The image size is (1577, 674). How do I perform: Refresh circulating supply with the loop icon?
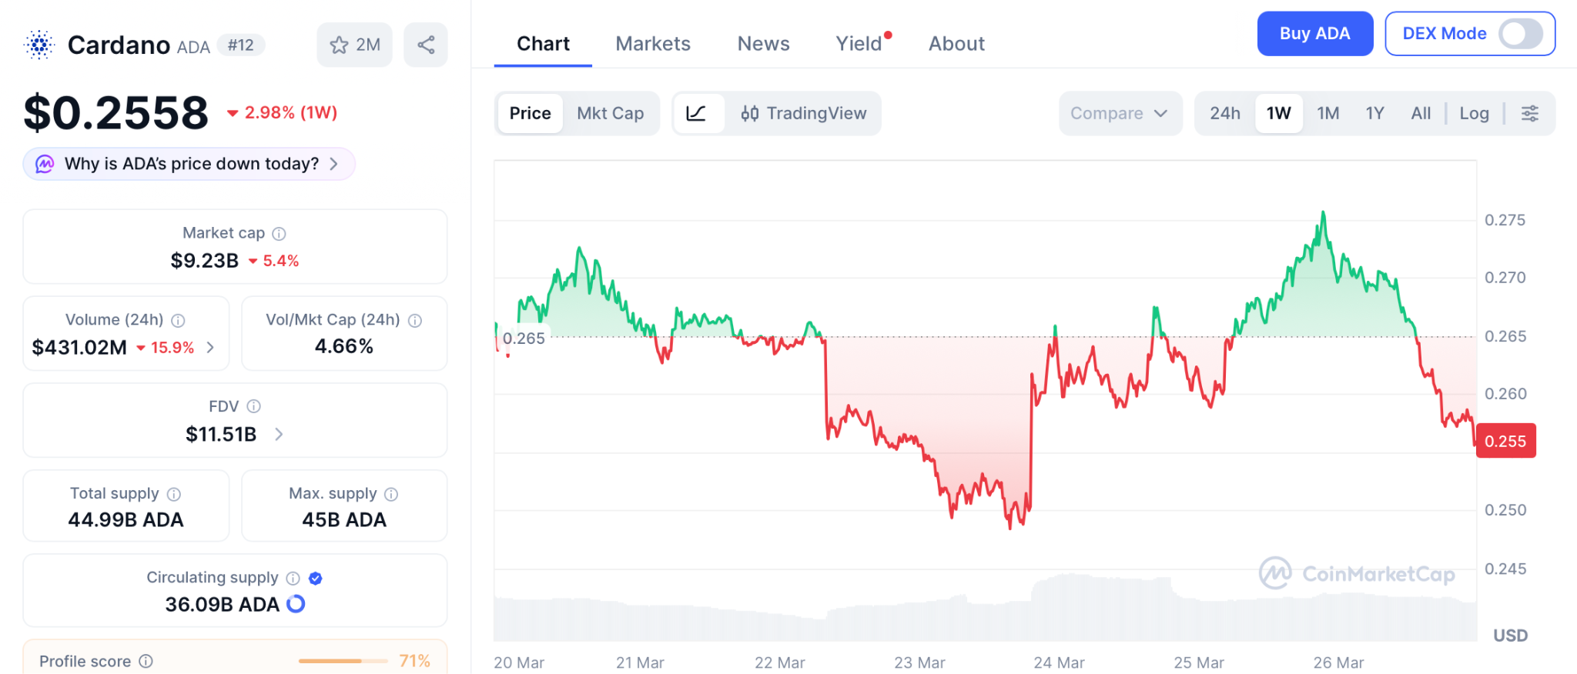(x=293, y=605)
